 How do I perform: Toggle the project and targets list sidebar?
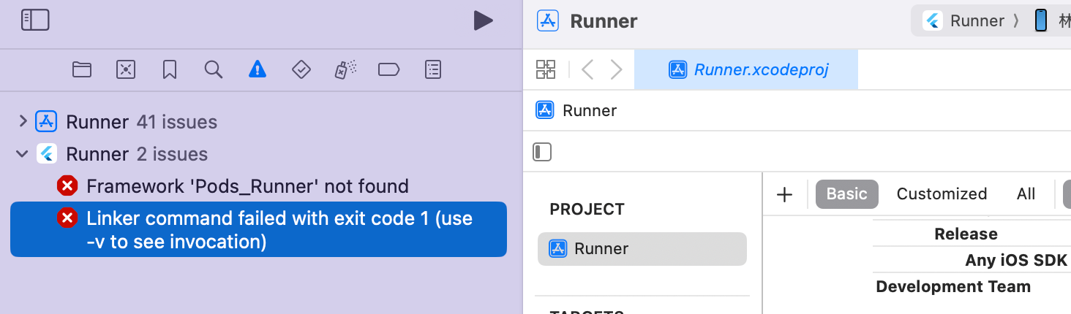point(542,152)
